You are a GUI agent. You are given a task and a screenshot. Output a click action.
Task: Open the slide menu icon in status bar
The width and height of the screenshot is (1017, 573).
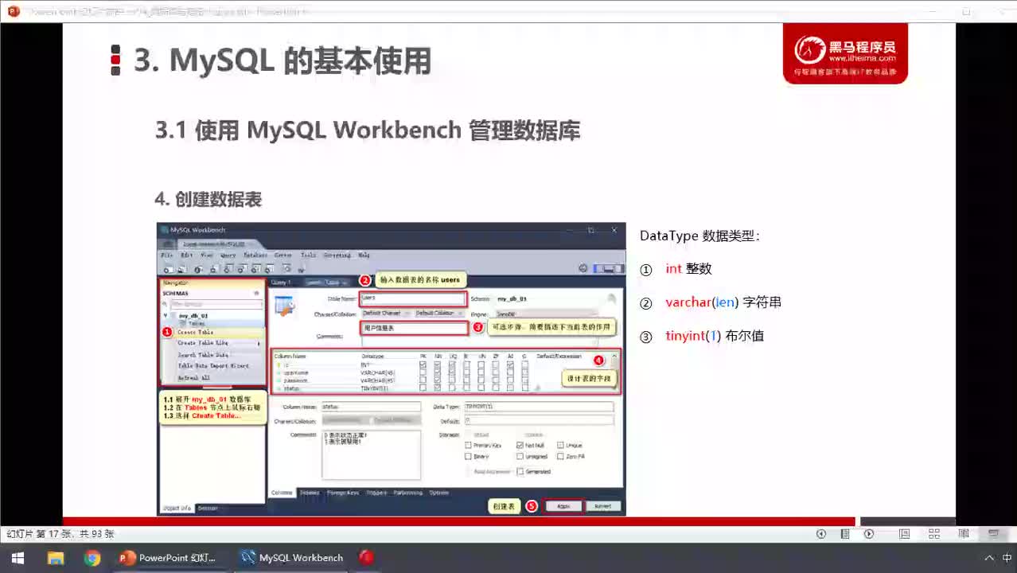pos(845,534)
